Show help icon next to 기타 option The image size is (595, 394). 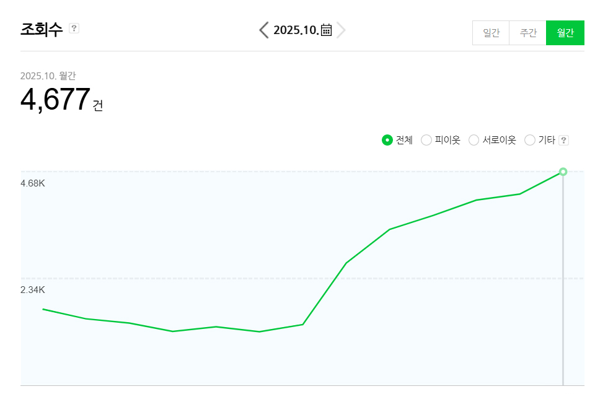[563, 140]
